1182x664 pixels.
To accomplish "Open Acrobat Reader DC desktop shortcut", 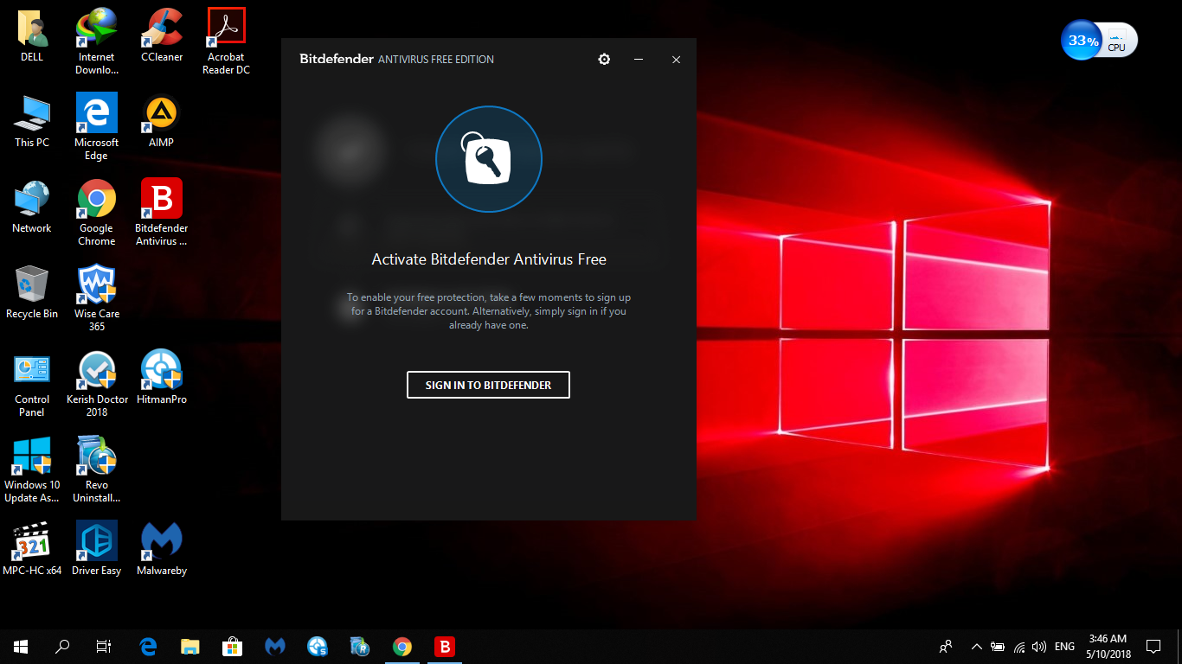I will coord(227,41).
